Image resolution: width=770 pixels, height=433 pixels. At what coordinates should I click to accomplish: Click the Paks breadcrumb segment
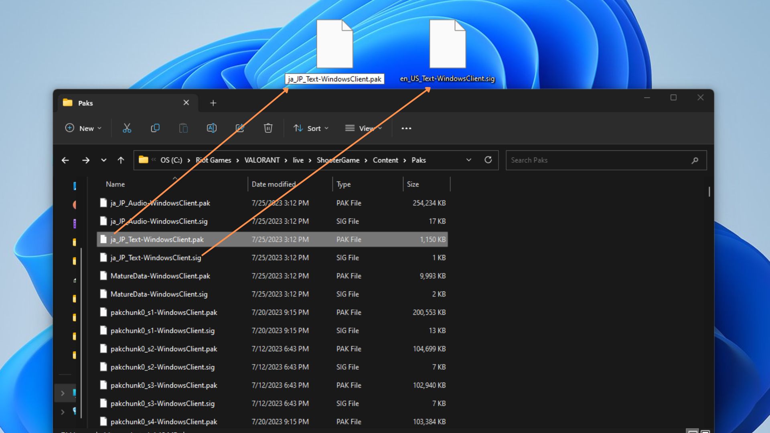pyautogui.click(x=419, y=160)
